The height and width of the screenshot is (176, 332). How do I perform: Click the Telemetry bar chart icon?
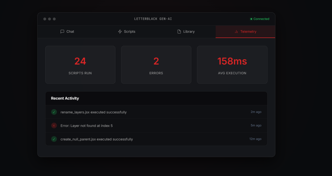coord(236,32)
